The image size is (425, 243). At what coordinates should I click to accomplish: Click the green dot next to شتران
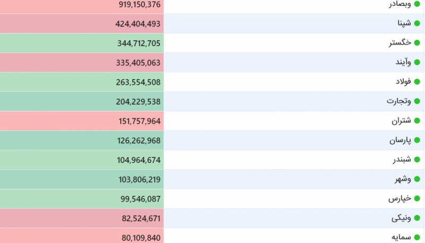[417, 121]
